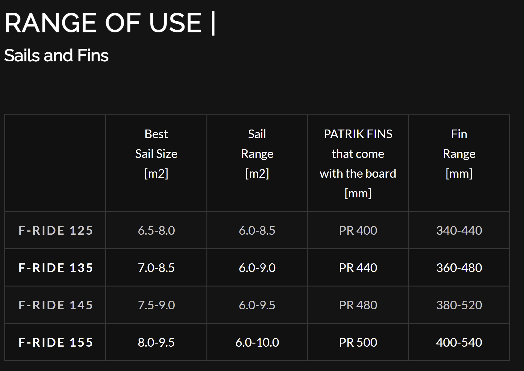Click the 380-520 fin range cell
This screenshot has height=371, width=524.
pos(459,305)
